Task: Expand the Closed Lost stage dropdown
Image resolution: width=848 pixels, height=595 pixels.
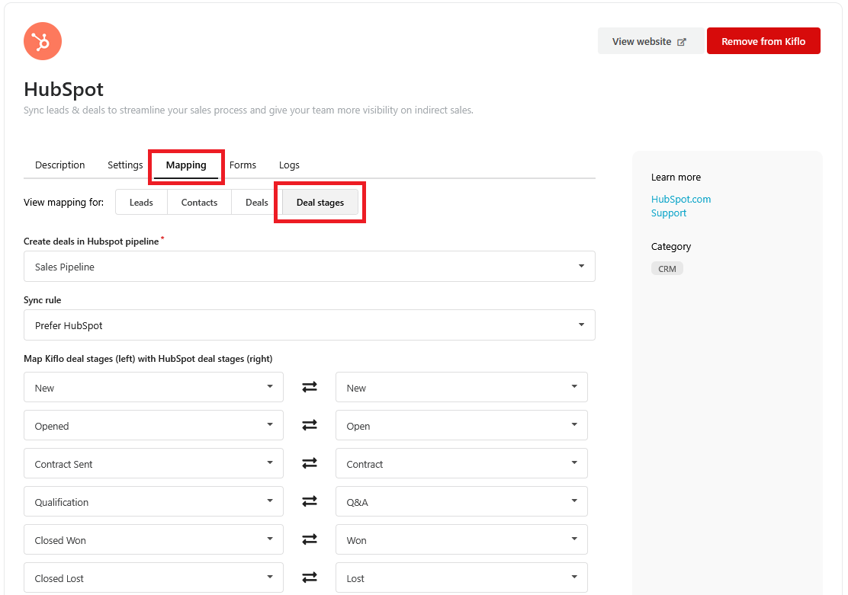Action: 153,577
